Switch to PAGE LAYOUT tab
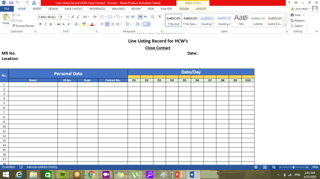The height and width of the screenshot is (179, 320). click(x=73, y=9)
